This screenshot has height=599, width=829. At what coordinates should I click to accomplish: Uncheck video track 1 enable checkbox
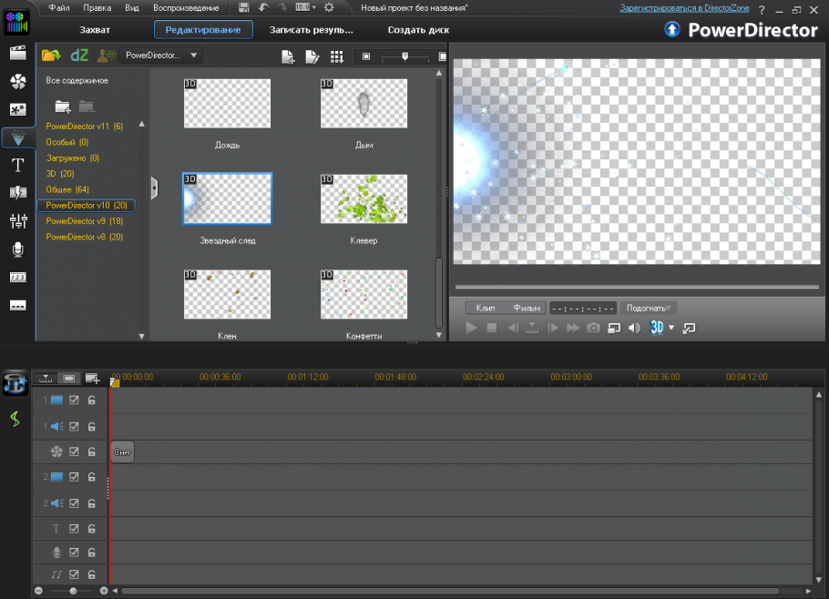75,401
